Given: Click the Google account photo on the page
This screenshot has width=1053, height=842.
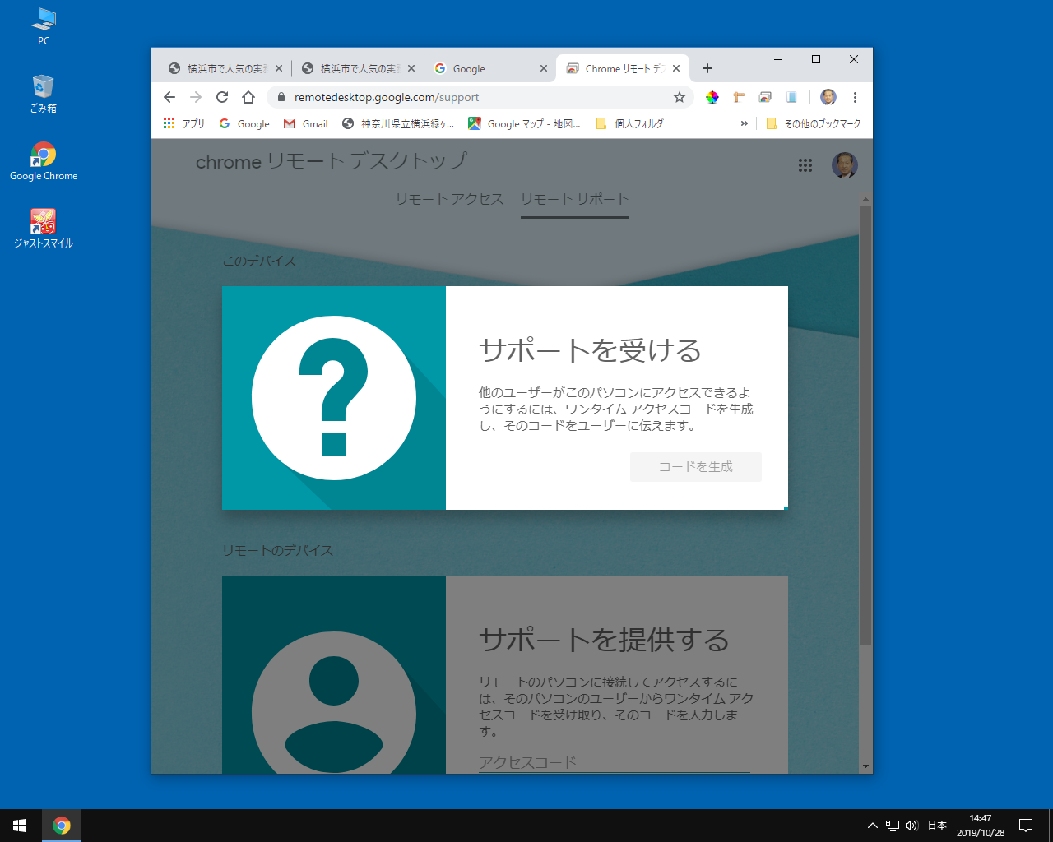Looking at the screenshot, I should click(845, 165).
